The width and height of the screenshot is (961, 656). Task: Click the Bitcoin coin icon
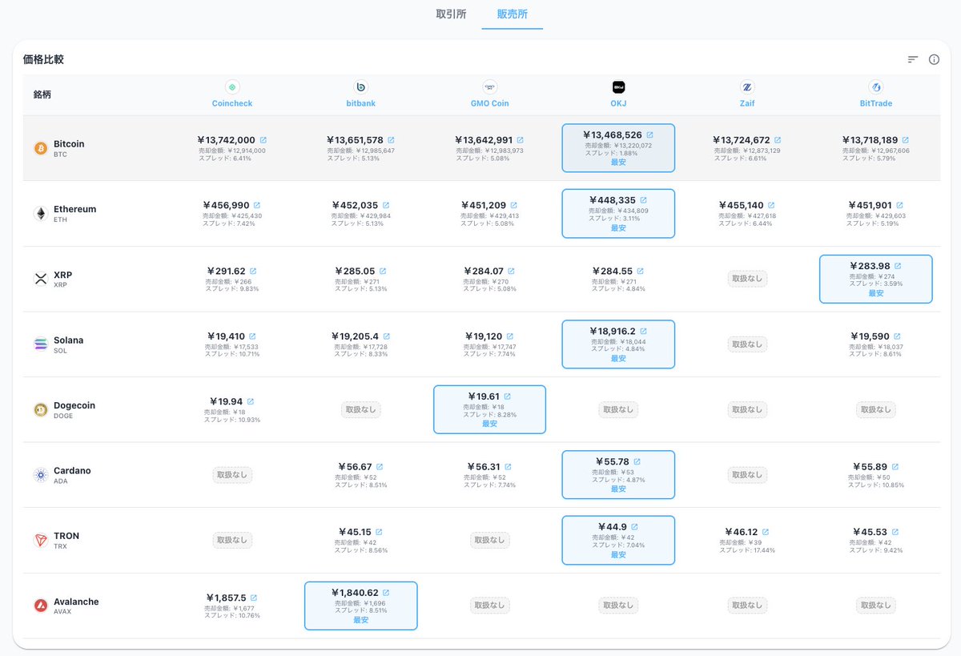point(41,148)
